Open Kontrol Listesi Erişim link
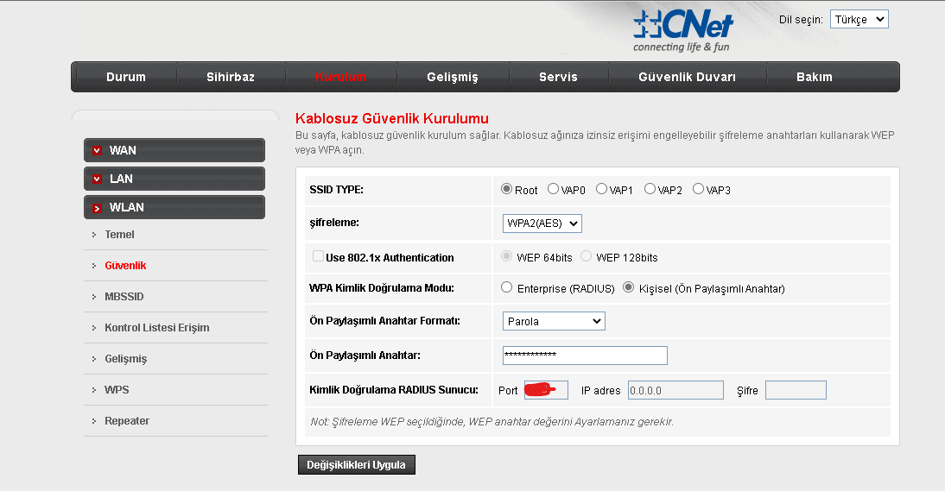 tap(156, 328)
